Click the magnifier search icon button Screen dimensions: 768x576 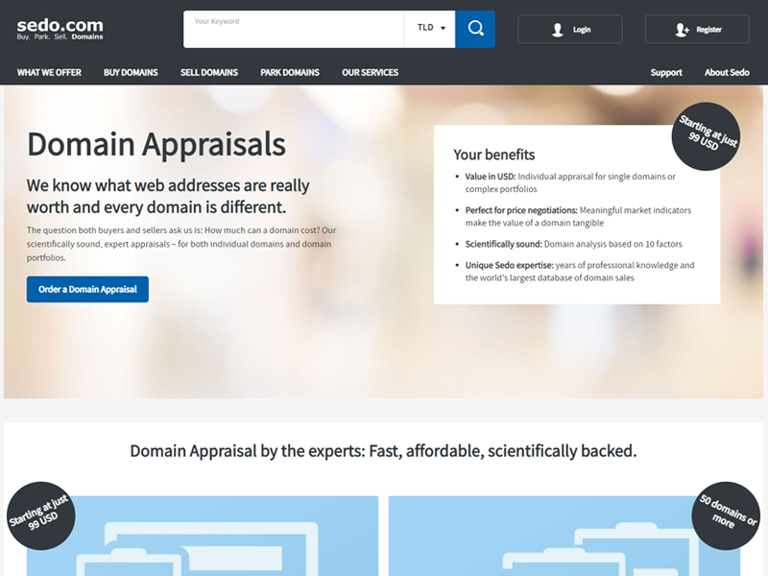475,29
